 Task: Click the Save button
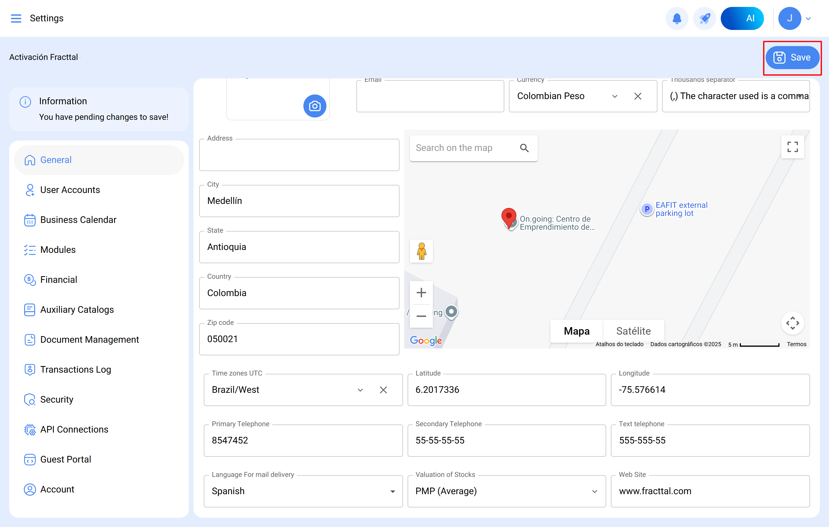coord(792,58)
